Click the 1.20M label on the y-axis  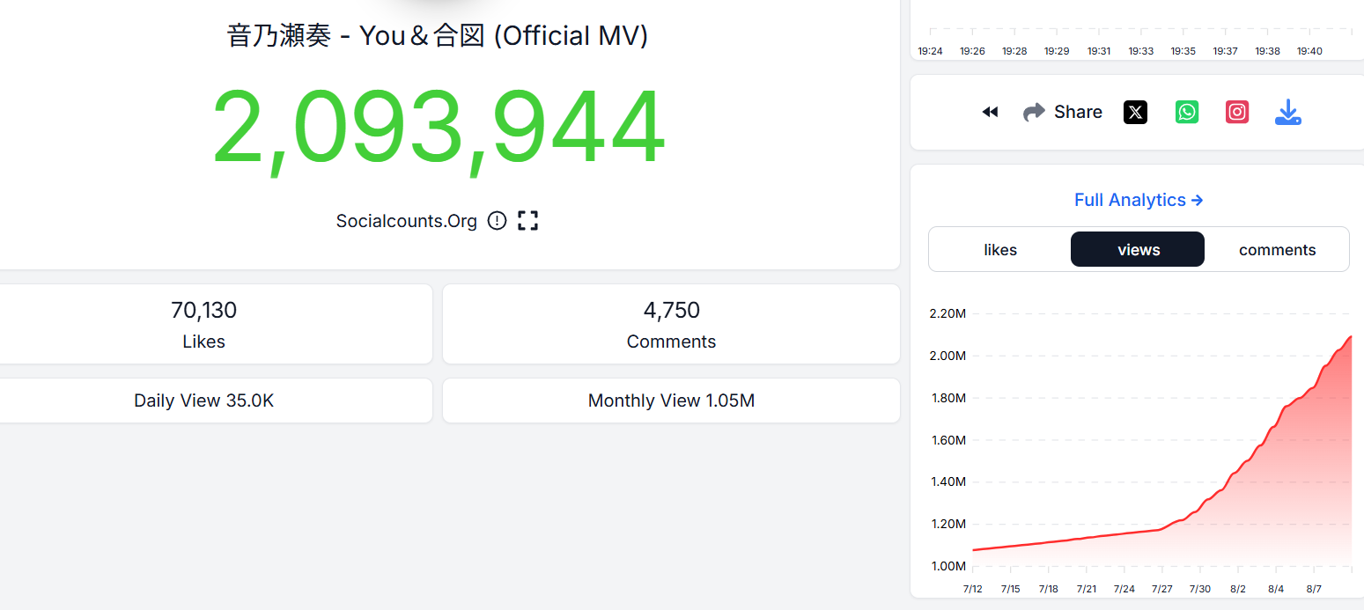[x=948, y=524]
